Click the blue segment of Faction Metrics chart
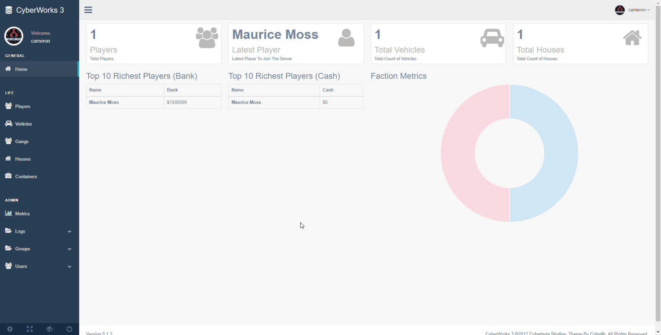The width and height of the screenshot is (661, 335). coord(561,153)
